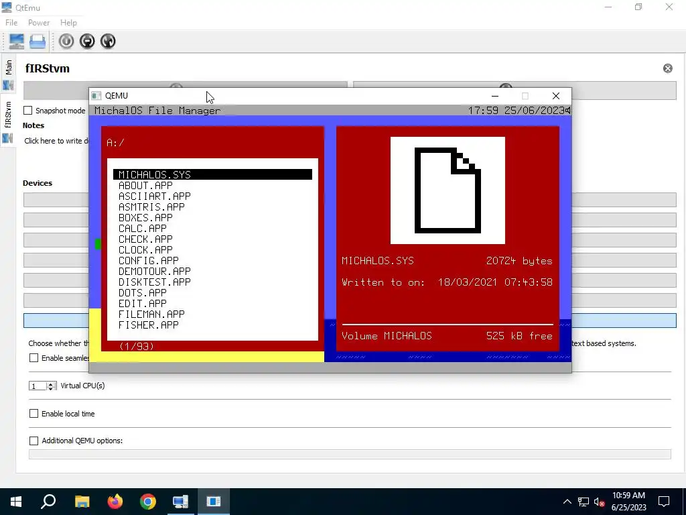Click the third round power toolbar icon

(108, 41)
